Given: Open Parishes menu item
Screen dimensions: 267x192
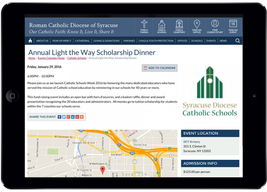Looking at the screenshot, I should pyautogui.click(x=129, y=41).
